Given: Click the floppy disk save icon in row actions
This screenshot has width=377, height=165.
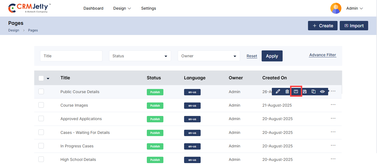Looking at the screenshot, I should [305, 91].
